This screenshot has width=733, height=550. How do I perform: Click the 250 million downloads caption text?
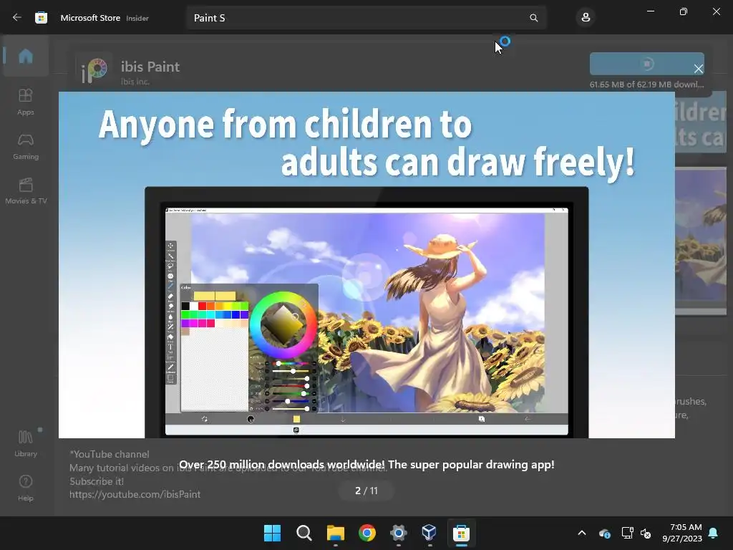point(366,464)
